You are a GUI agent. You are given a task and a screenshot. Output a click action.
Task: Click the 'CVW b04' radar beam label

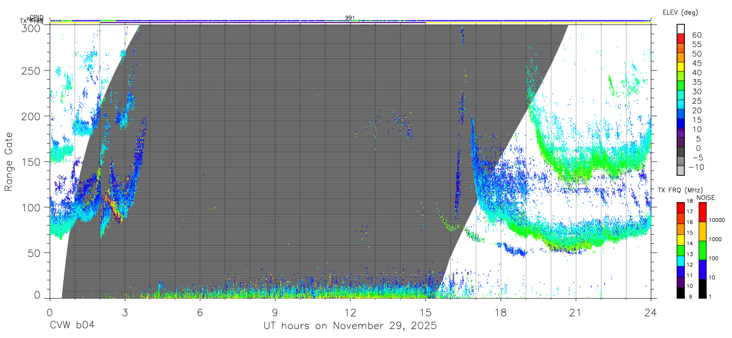pyautogui.click(x=72, y=326)
